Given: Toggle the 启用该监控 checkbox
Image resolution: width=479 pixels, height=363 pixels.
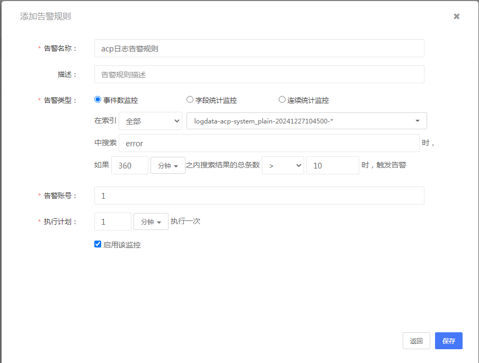Looking at the screenshot, I should pos(97,244).
